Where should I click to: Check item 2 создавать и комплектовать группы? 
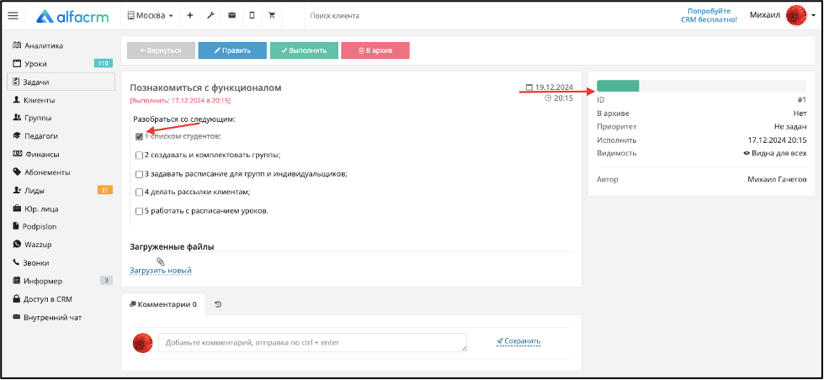click(x=139, y=156)
